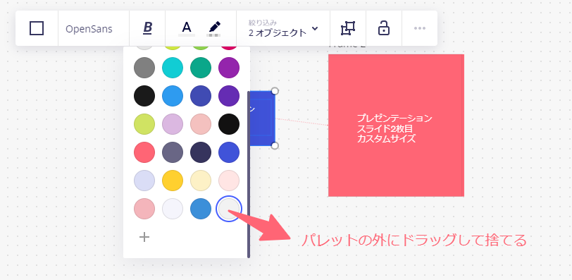The width and height of the screenshot is (572, 280).
Task: Click the upper resize handle of blue shape
Action: pos(275,91)
